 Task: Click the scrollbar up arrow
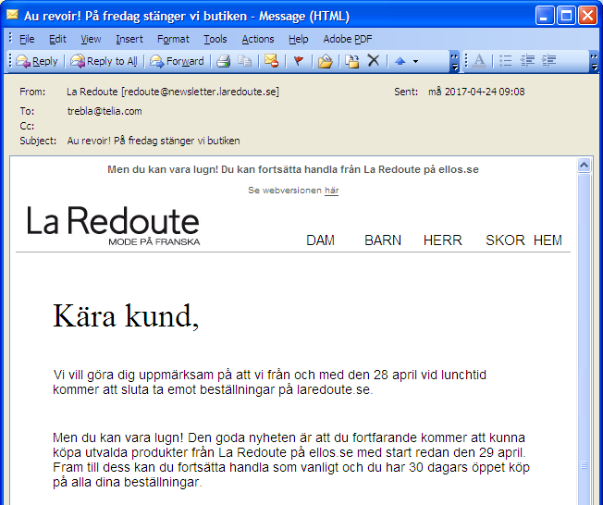pos(584,166)
